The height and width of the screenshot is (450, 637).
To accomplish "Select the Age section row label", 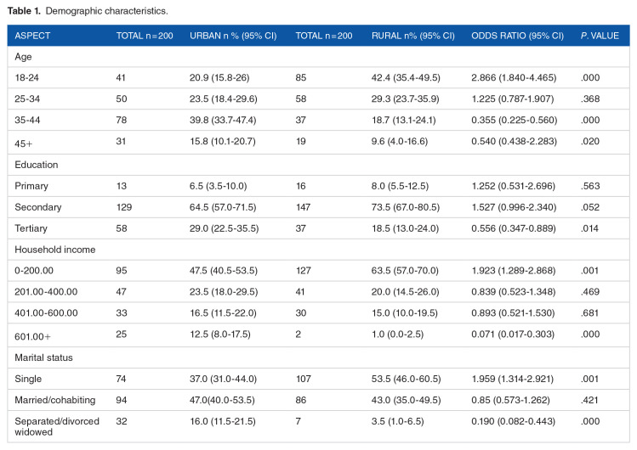I will coord(23,57).
